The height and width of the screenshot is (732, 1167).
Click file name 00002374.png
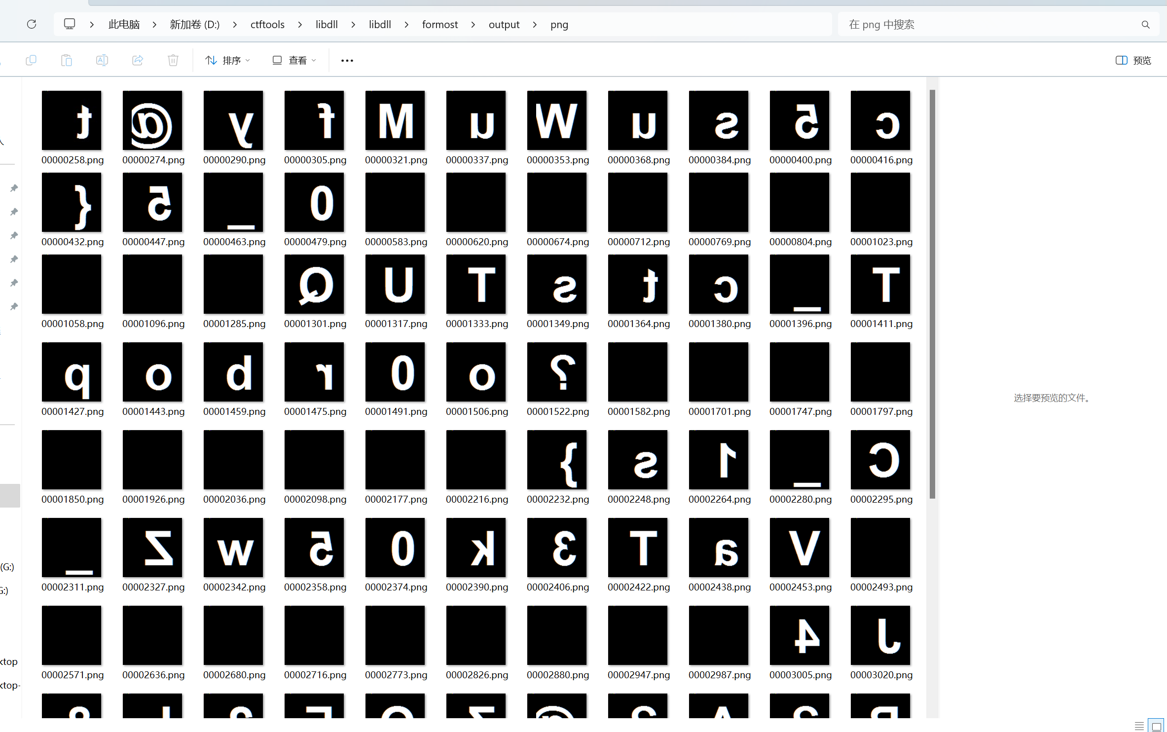396,587
